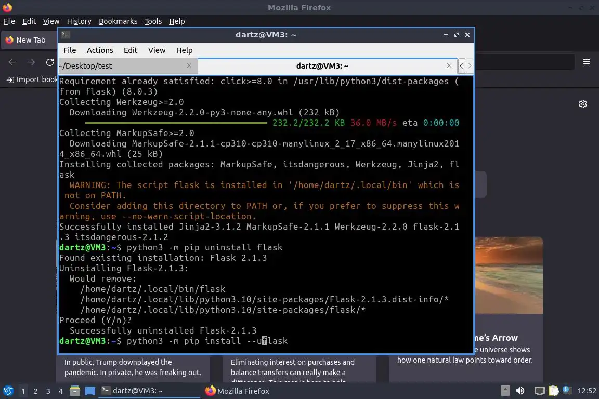Screen dimensions: 599x399
Task: Click 'Proceed (Y/n)?' line in terminal
Action: (95, 320)
